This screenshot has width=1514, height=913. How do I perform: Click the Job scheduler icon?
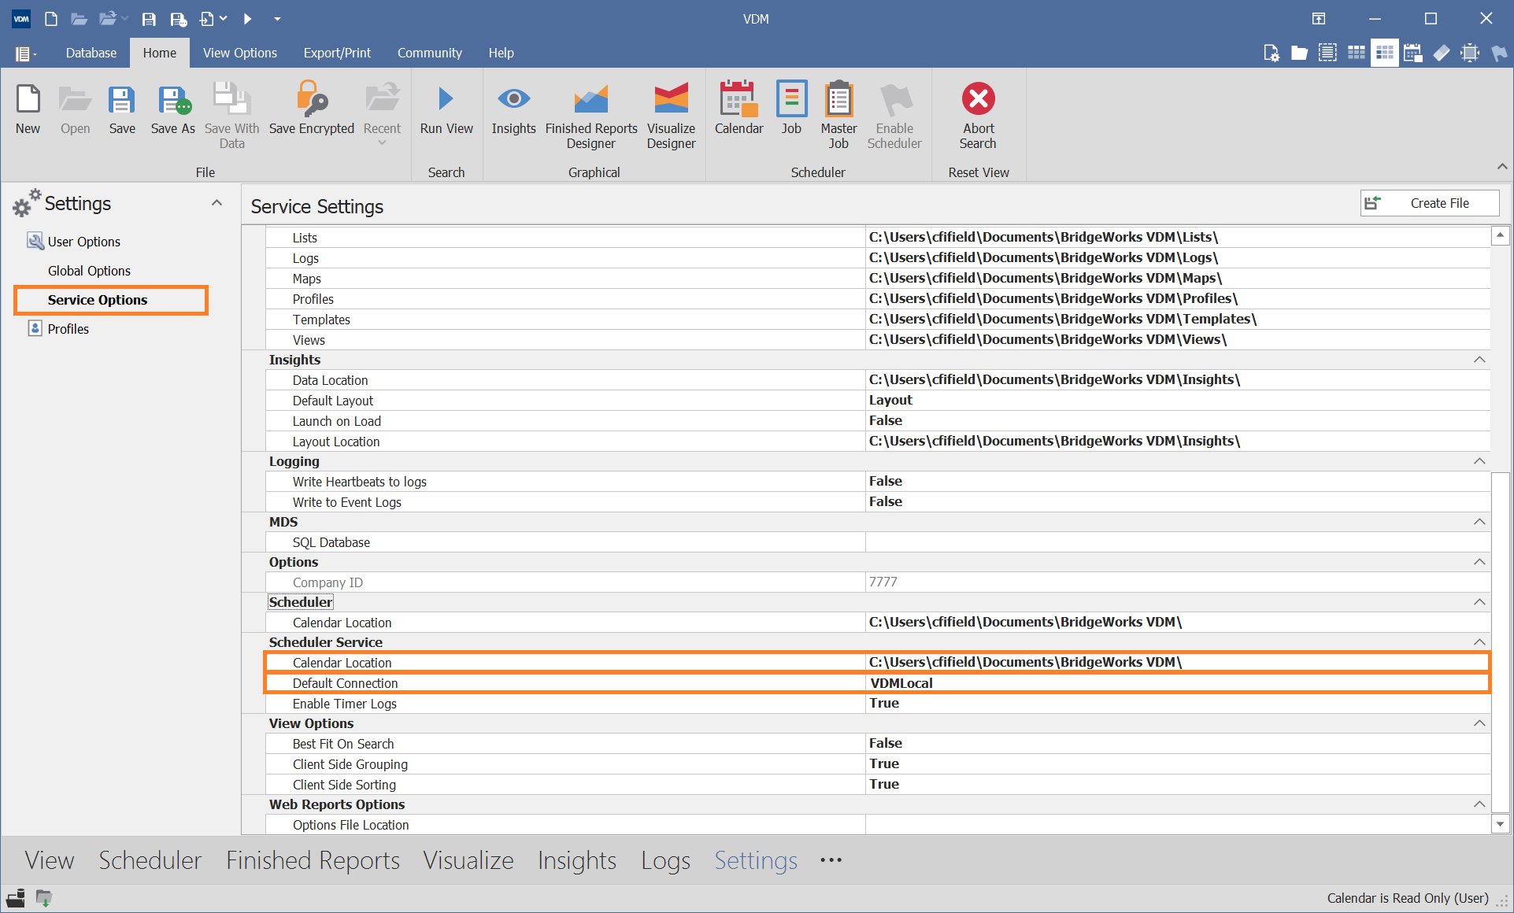[791, 109]
